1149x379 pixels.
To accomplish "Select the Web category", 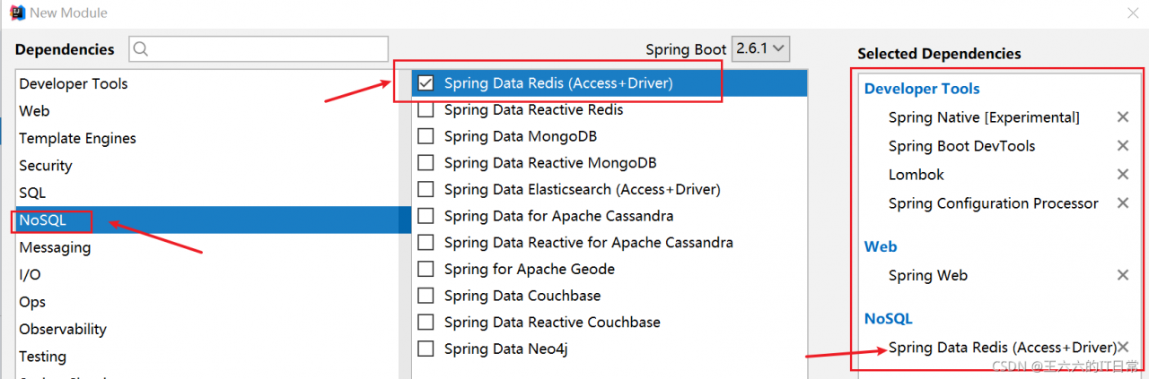I will (207, 111).
